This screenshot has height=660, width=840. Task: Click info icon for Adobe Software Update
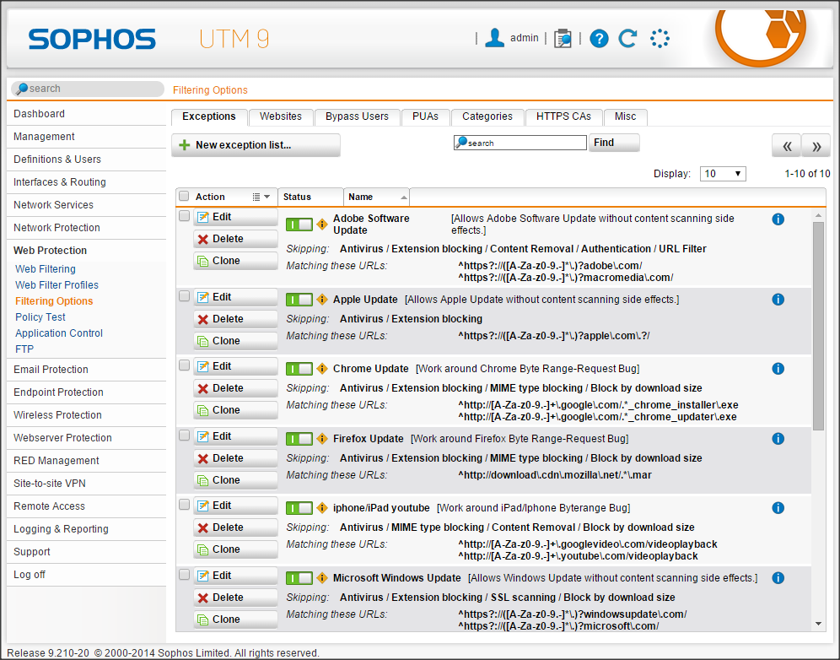tap(778, 219)
